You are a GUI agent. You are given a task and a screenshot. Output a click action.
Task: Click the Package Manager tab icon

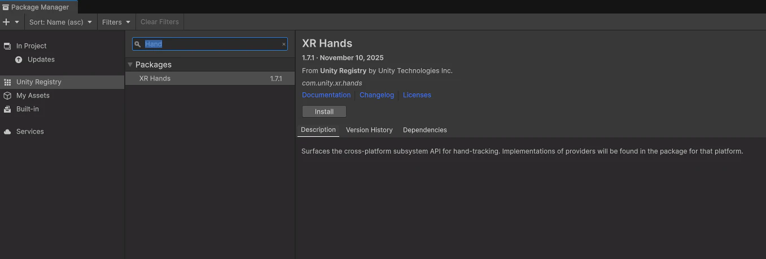[6, 7]
